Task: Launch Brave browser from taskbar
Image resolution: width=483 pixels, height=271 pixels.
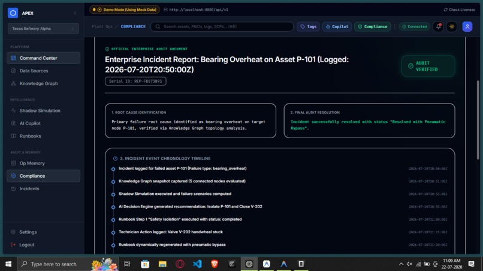Action: (x=215, y=264)
